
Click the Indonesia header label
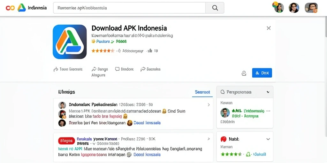tap(37, 8)
